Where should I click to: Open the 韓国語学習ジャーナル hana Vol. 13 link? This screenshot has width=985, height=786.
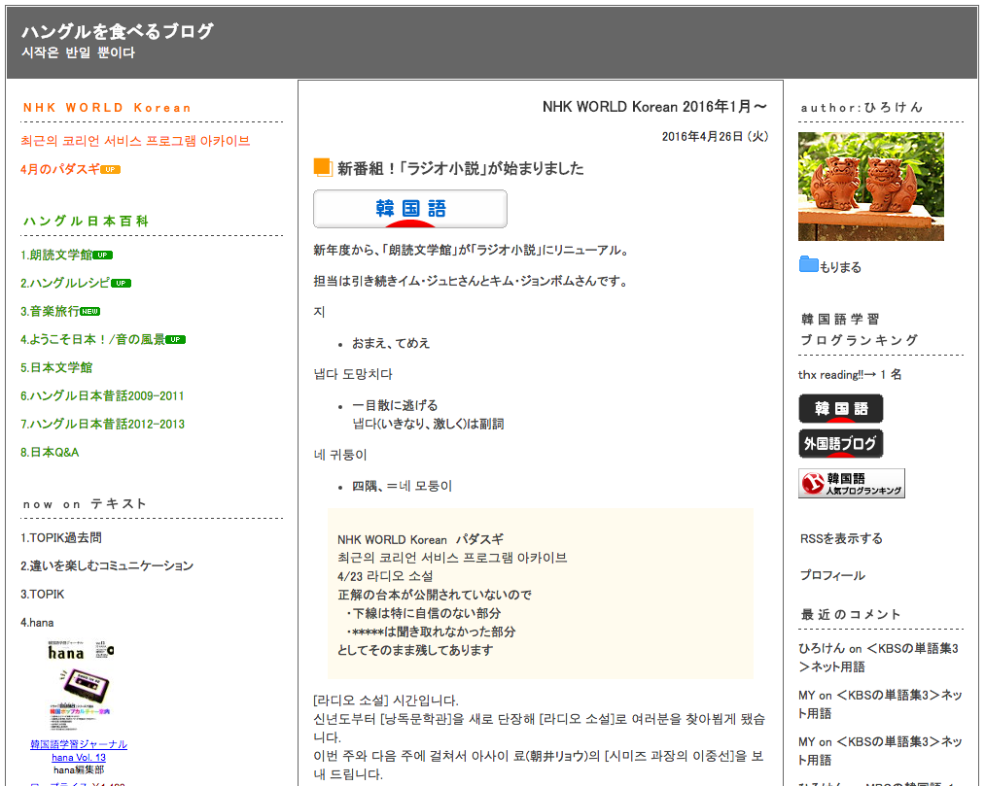pos(79,751)
